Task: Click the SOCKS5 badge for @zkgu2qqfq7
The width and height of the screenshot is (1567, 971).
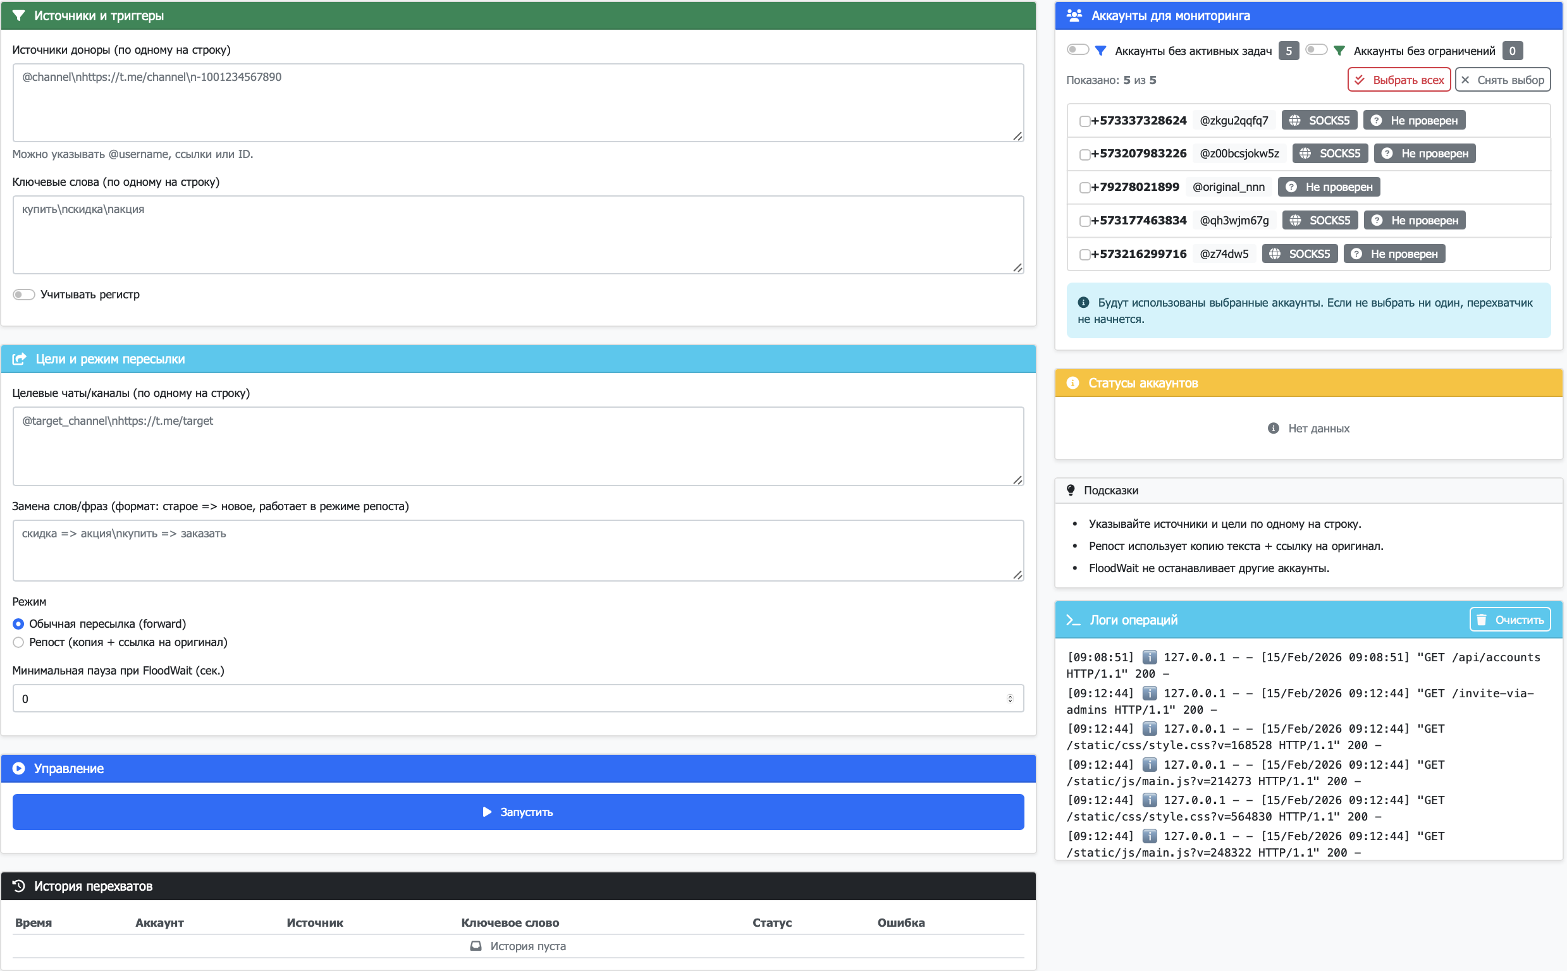Action: (x=1320, y=120)
